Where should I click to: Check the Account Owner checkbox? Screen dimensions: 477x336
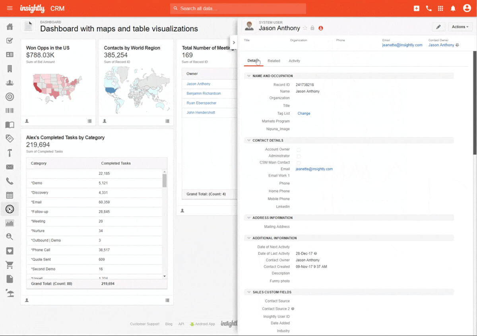tap(299, 150)
